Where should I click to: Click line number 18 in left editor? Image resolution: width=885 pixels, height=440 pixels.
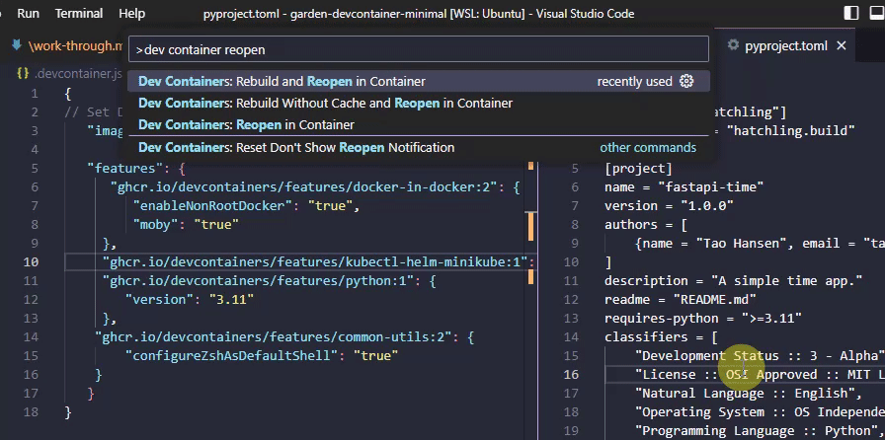pos(31,411)
